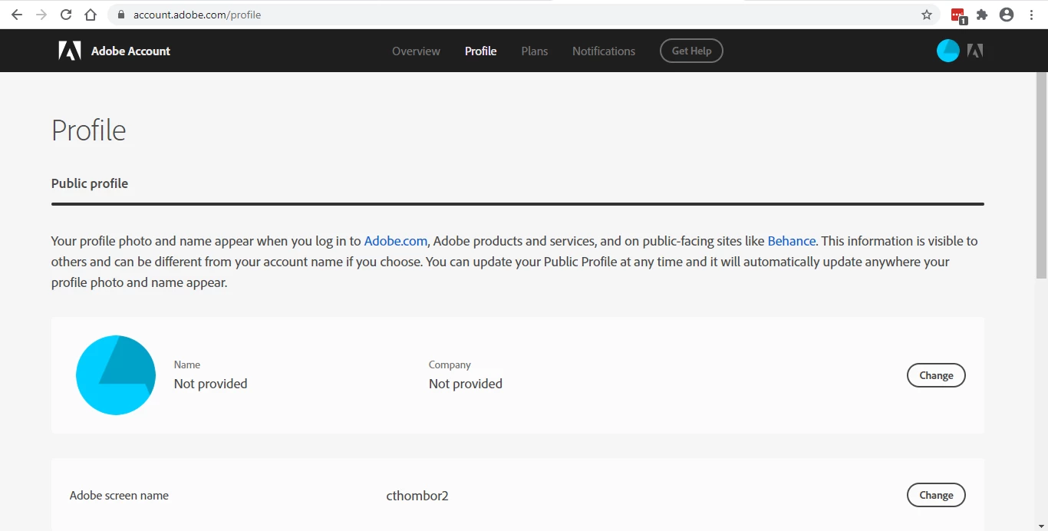1048x531 pixels.
Task: Open the Chrome profile account icon
Action: (x=1007, y=15)
